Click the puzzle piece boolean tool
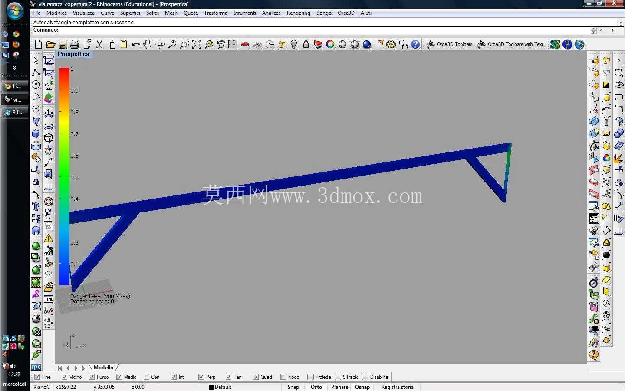This screenshot has height=391, width=625. (36, 158)
